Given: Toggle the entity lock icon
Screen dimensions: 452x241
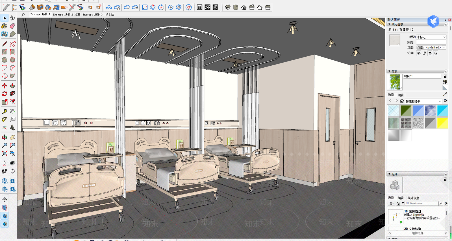Looking at the screenshot, I should 424,53.
